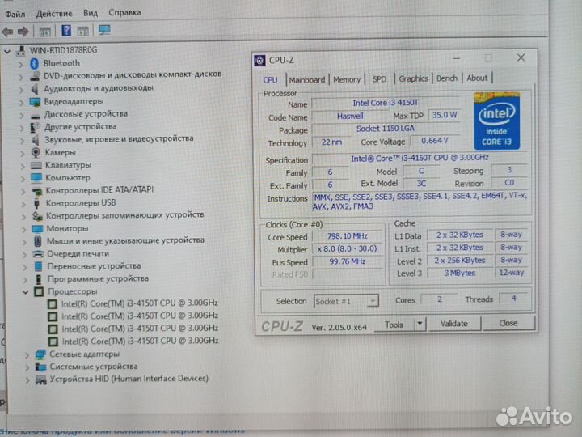Click the Bluetooth device icon
This screenshot has height=437, width=582.
pyautogui.click(x=35, y=64)
